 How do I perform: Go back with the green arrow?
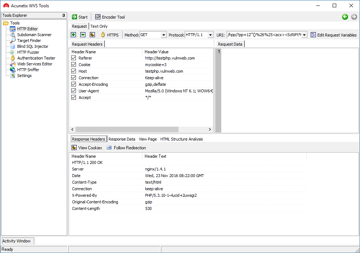click(x=345, y=17)
